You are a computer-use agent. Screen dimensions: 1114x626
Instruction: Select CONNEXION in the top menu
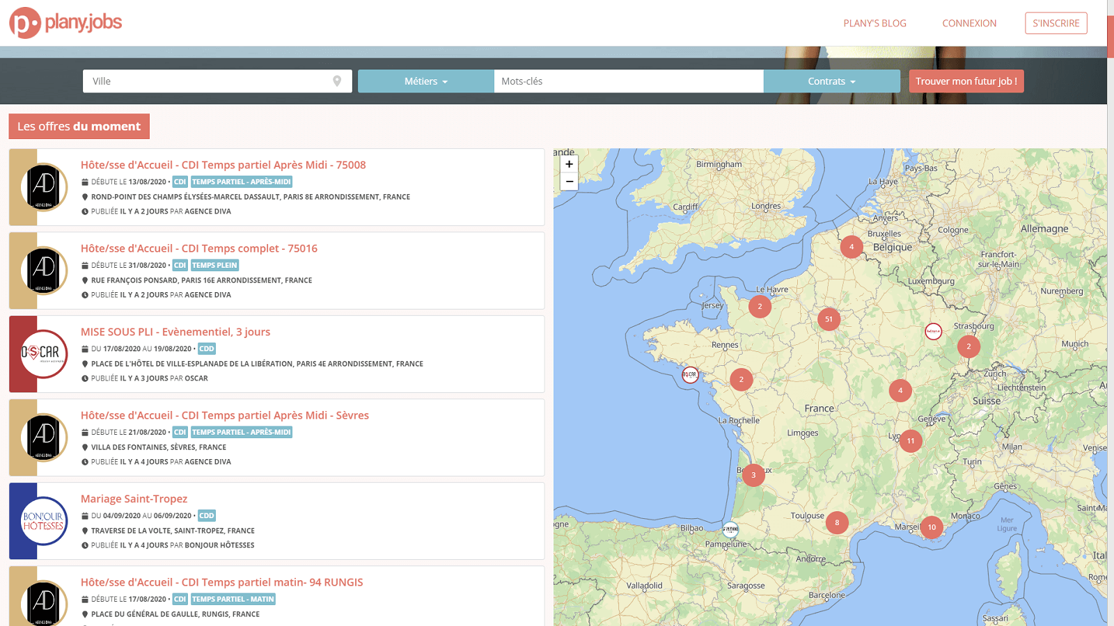click(x=969, y=23)
